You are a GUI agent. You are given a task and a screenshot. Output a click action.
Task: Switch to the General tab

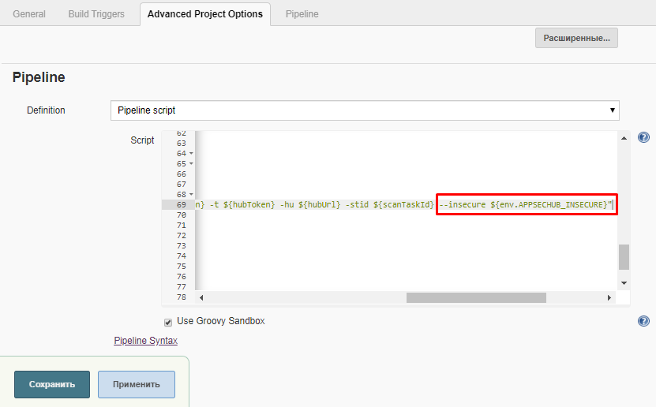pos(29,14)
